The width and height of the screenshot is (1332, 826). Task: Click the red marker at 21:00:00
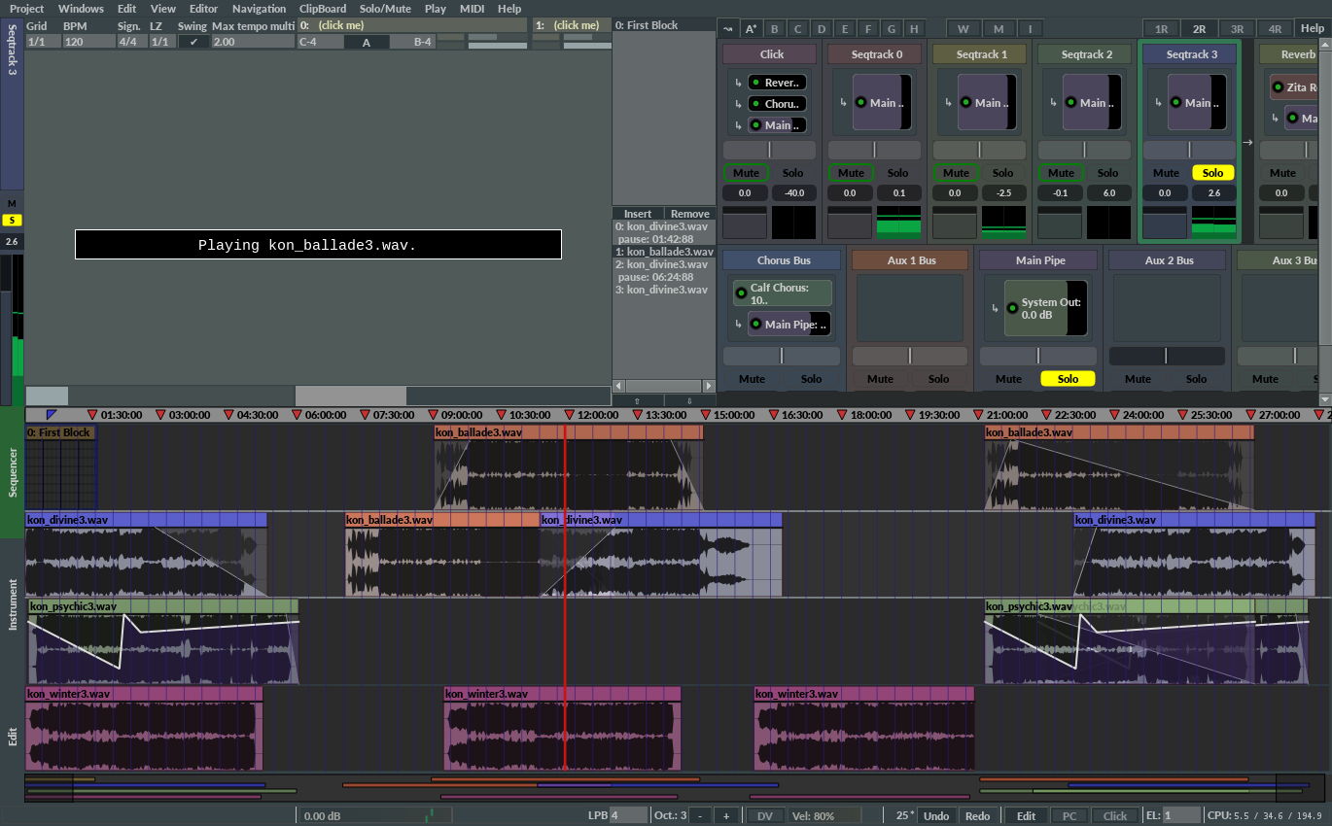(x=977, y=415)
